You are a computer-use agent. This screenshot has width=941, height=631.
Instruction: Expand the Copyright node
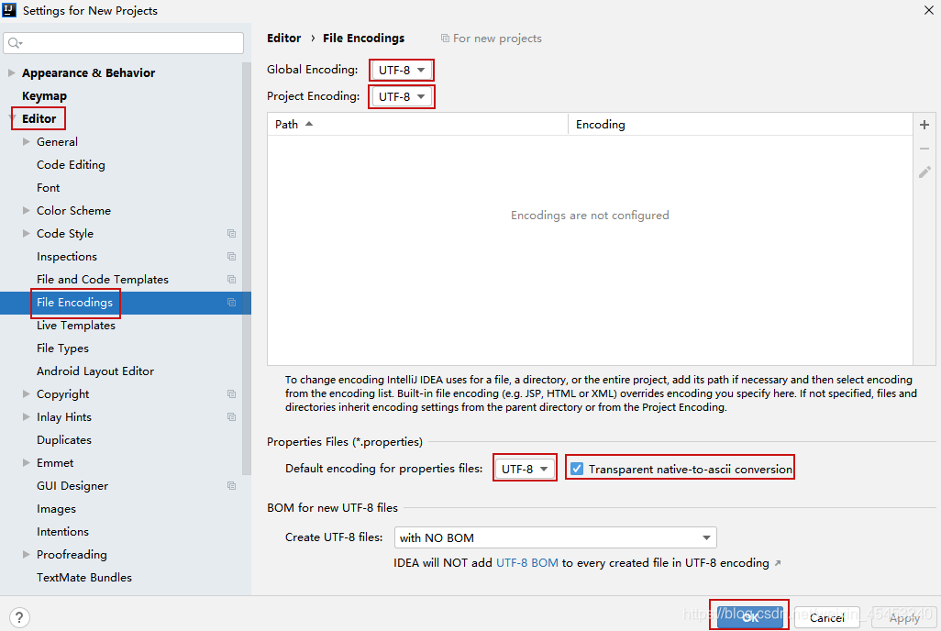click(x=26, y=393)
